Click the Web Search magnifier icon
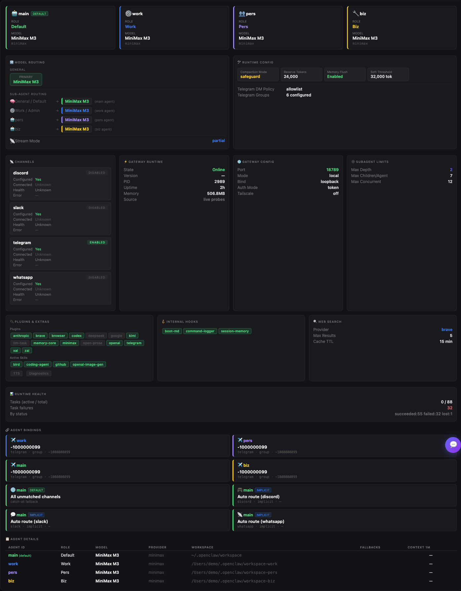Image resolution: width=461 pixels, height=591 pixels. point(315,322)
